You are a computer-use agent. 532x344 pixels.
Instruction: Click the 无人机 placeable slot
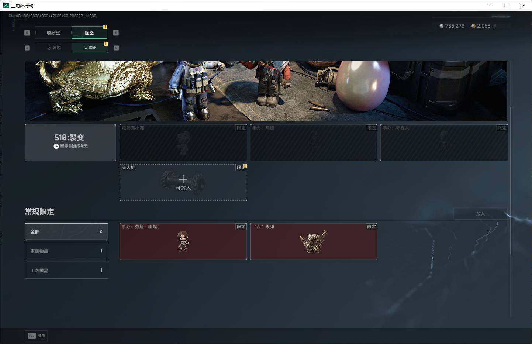click(183, 182)
